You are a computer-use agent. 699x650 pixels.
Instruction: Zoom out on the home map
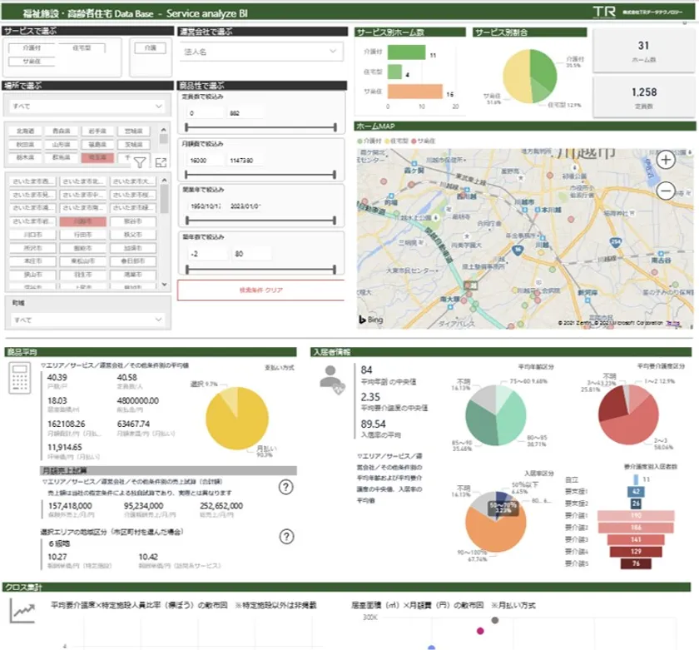coord(666,191)
